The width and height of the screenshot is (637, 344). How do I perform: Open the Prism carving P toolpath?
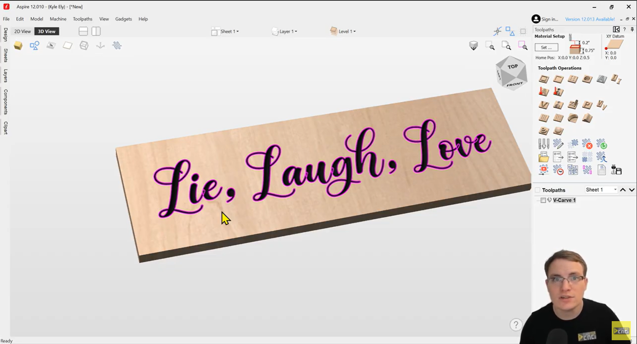tap(587, 105)
